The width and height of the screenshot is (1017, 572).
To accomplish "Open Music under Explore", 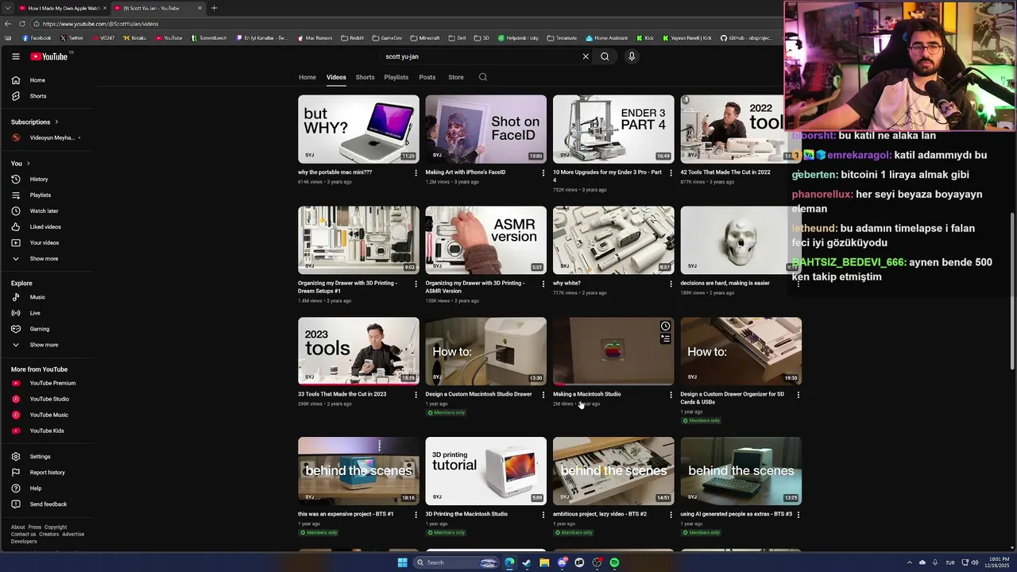I will 48,297.
